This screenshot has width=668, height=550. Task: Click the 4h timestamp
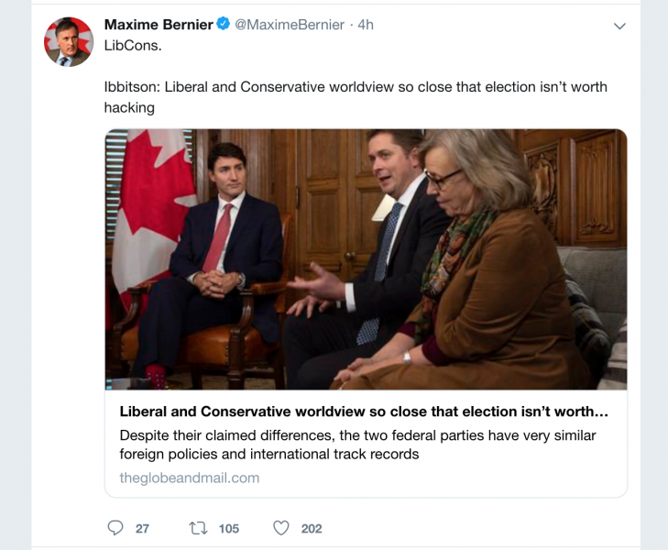tap(365, 25)
